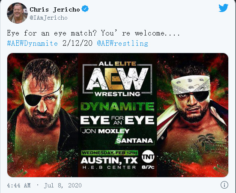
Task: Open the tweet info icon
Action: tap(224, 185)
